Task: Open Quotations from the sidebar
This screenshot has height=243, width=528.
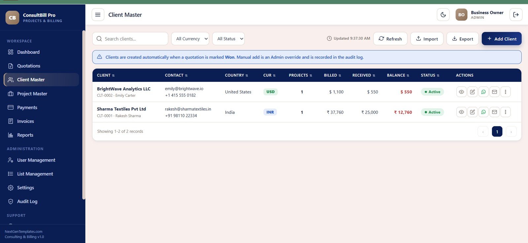Action: 41,66
